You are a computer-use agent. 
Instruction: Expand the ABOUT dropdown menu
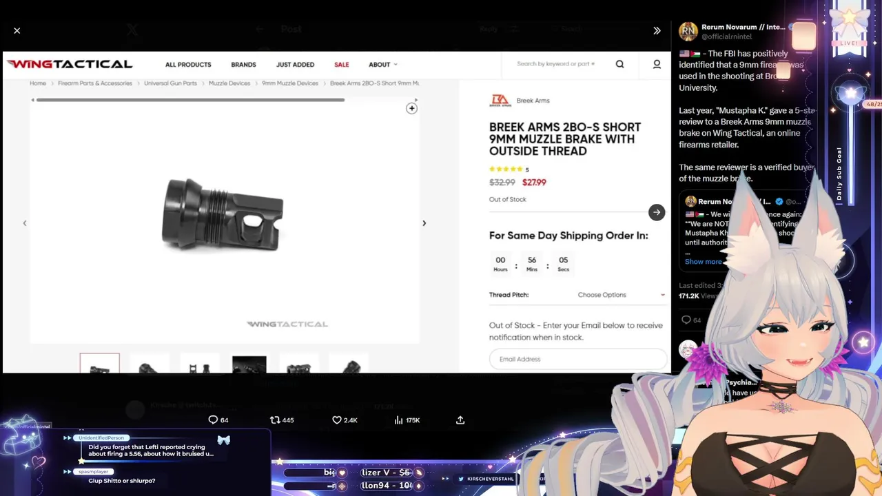pos(382,65)
